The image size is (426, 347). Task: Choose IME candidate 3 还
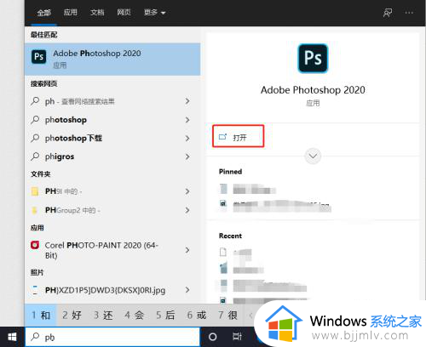click(103, 315)
